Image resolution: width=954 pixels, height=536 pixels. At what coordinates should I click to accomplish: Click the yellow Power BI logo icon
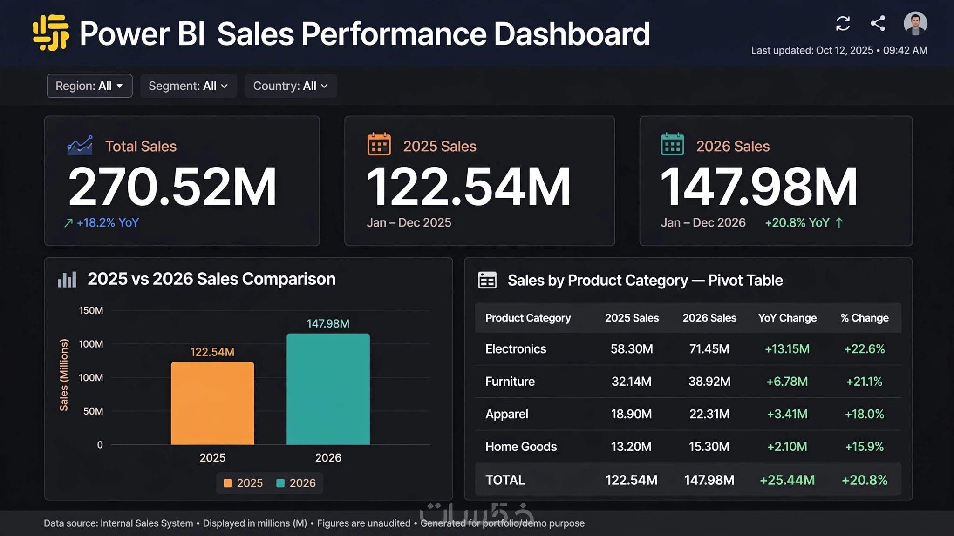pos(51,33)
